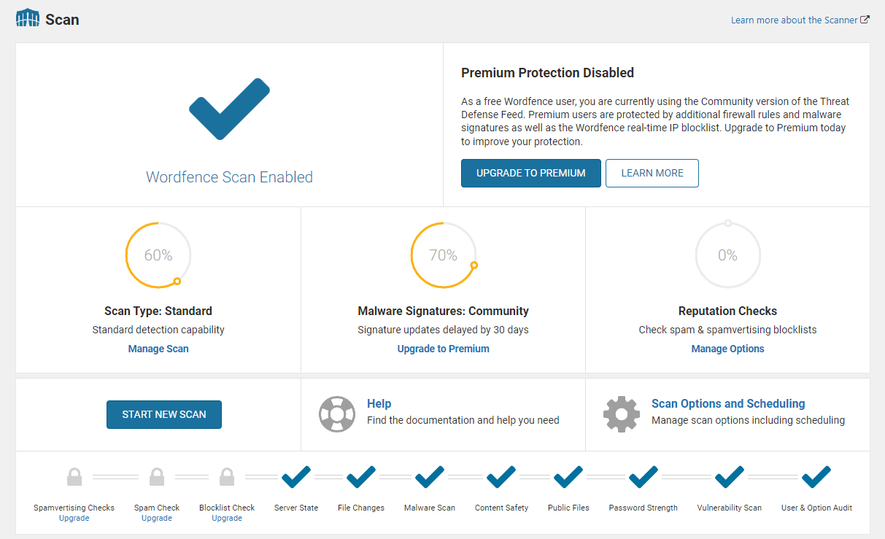Click the Spamvertising Checks padlock icon
The width and height of the screenshot is (885, 539).
pyautogui.click(x=74, y=478)
